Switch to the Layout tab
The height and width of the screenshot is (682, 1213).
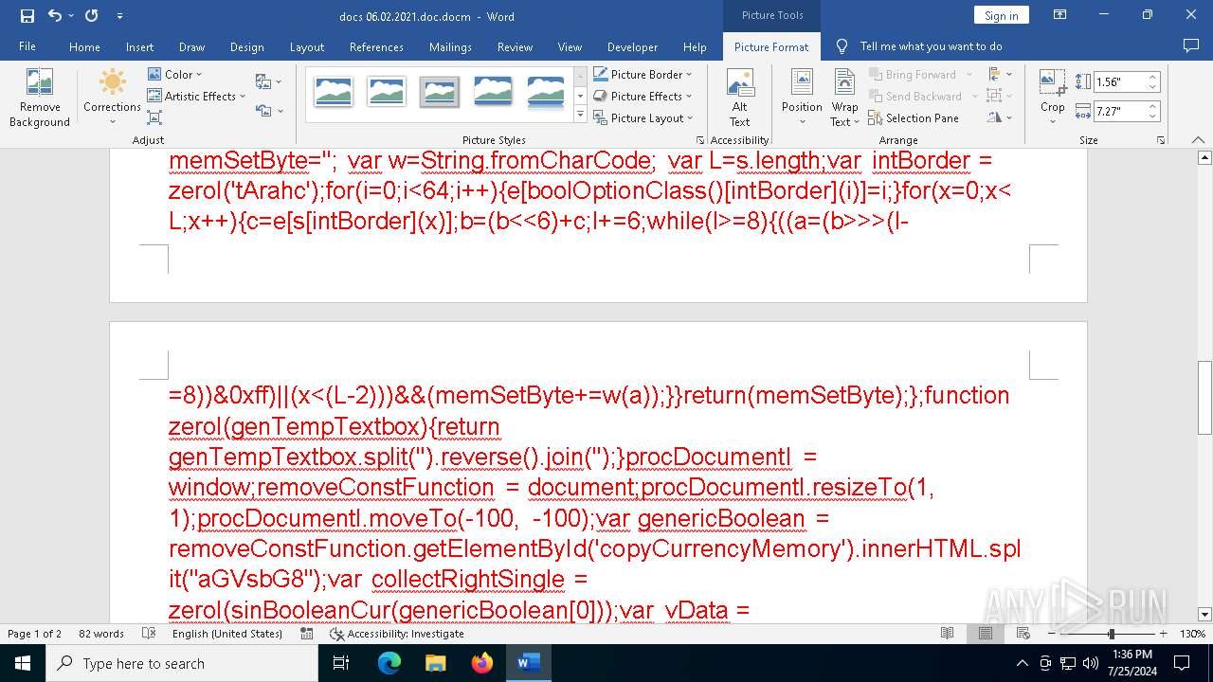(306, 46)
